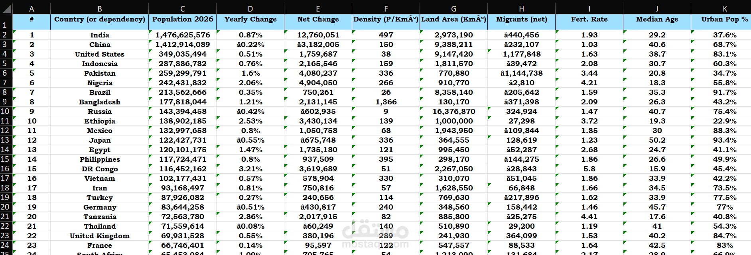Click the net change value 12,760,051
751x255 pixels.
tap(318, 35)
